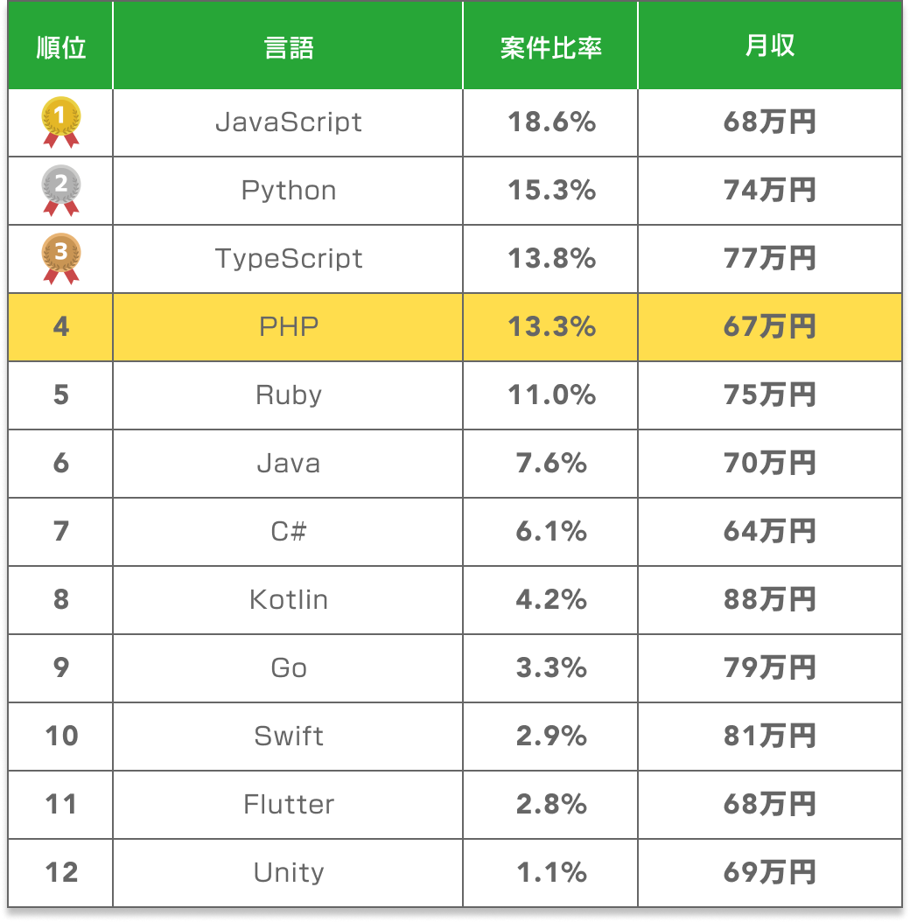The image size is (910, 922).
Task: Click the TypeScript language cell
Action: coord(289,259)
